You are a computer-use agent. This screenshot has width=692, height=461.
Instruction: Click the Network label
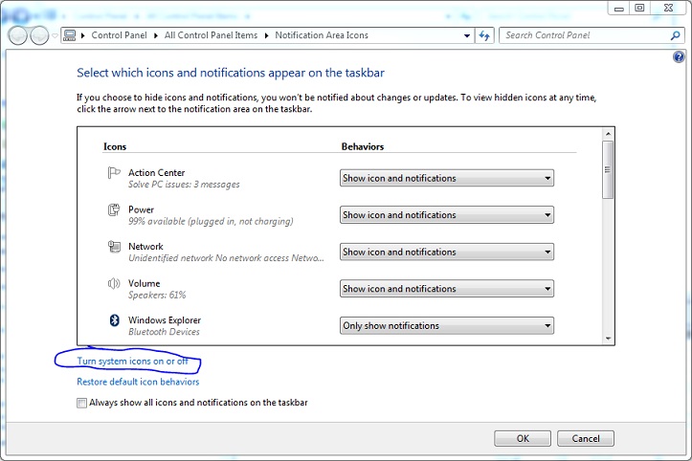pyautogui.click(x=145, y=246)
